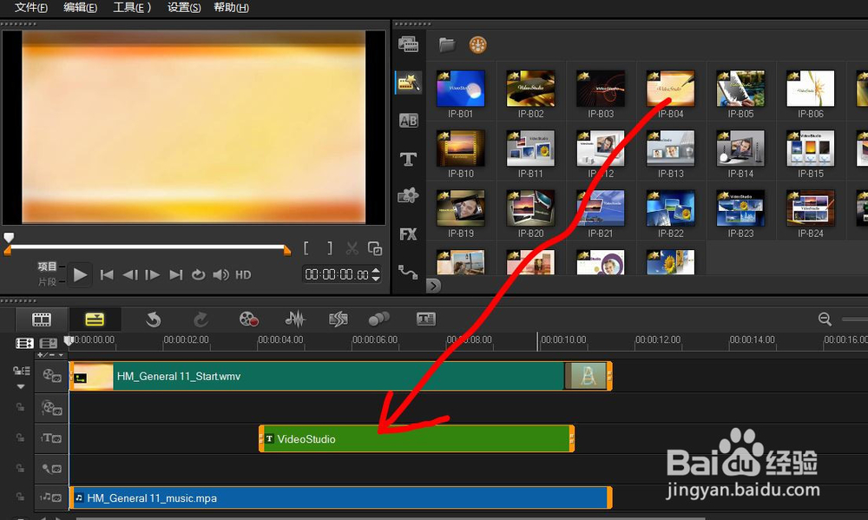Select the HM_General 11_Start.wmv clip
Image resolution: width=868 pixels, height=520 pixels.
pos(340,377)
